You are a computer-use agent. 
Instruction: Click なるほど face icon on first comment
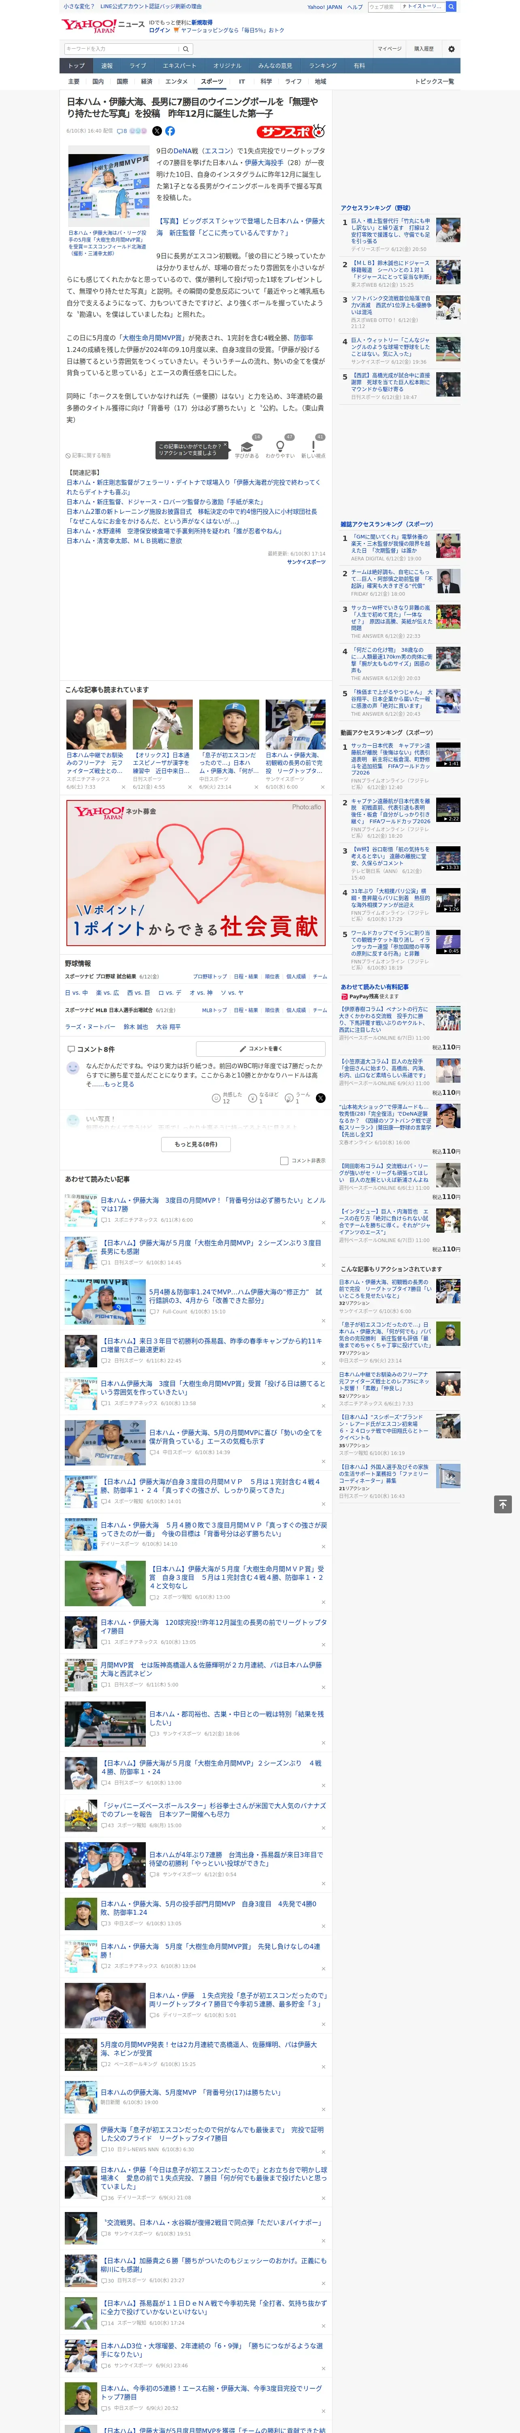[x=253, y=1098]
